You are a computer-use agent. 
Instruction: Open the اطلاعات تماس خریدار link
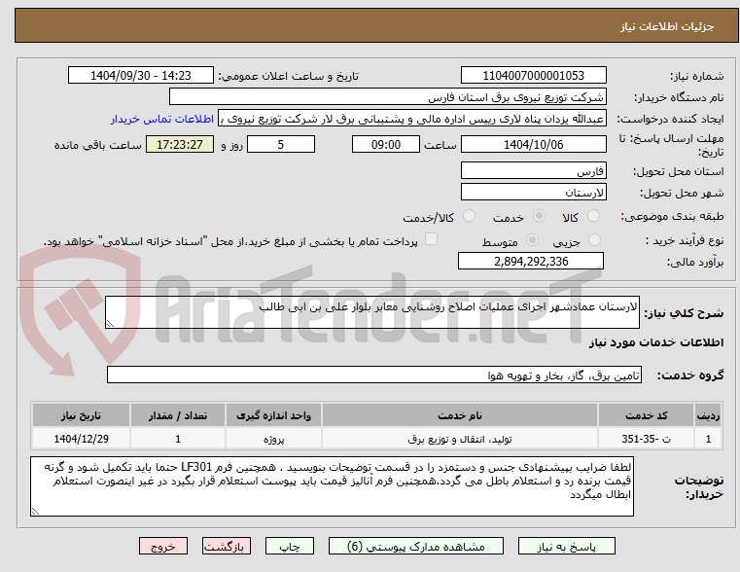coord(161,119)
